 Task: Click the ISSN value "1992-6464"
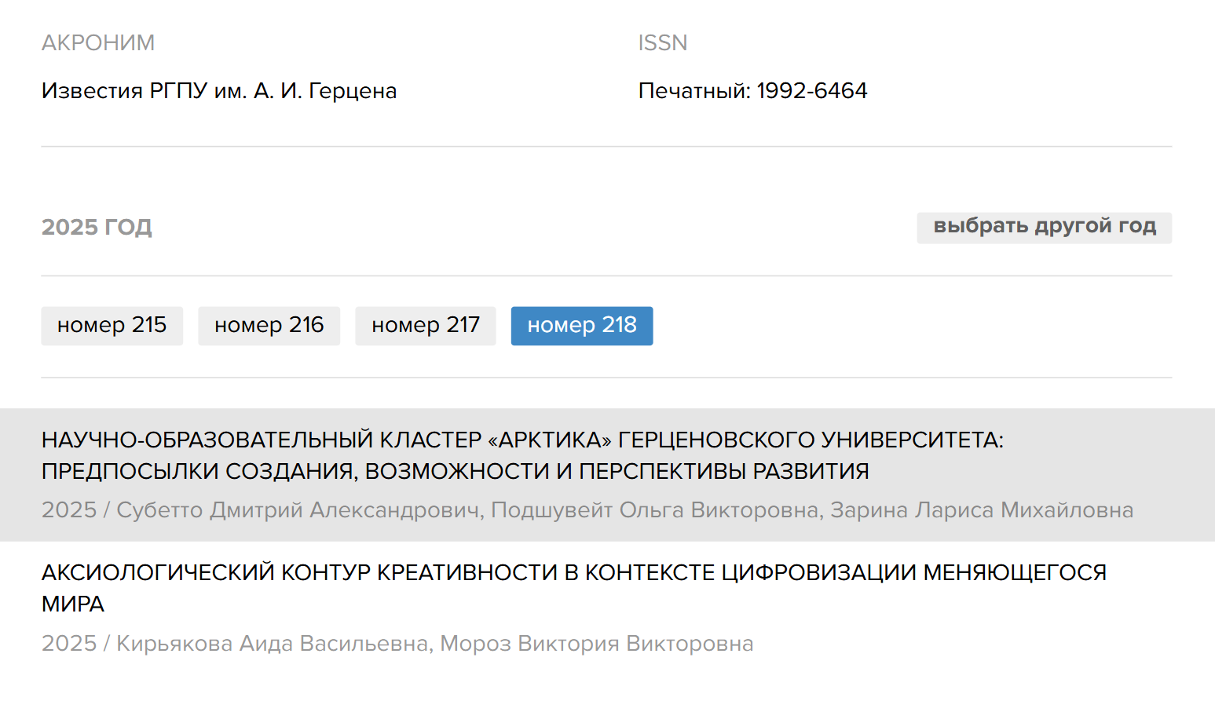pos(813,90)
